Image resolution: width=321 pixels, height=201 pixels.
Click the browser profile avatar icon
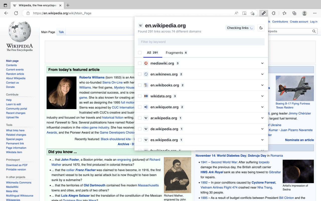304,13
